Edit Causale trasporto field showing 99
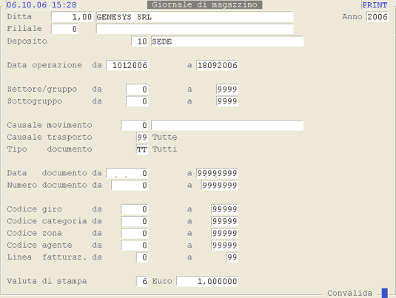The image size is (396, 298). point(142,138)
